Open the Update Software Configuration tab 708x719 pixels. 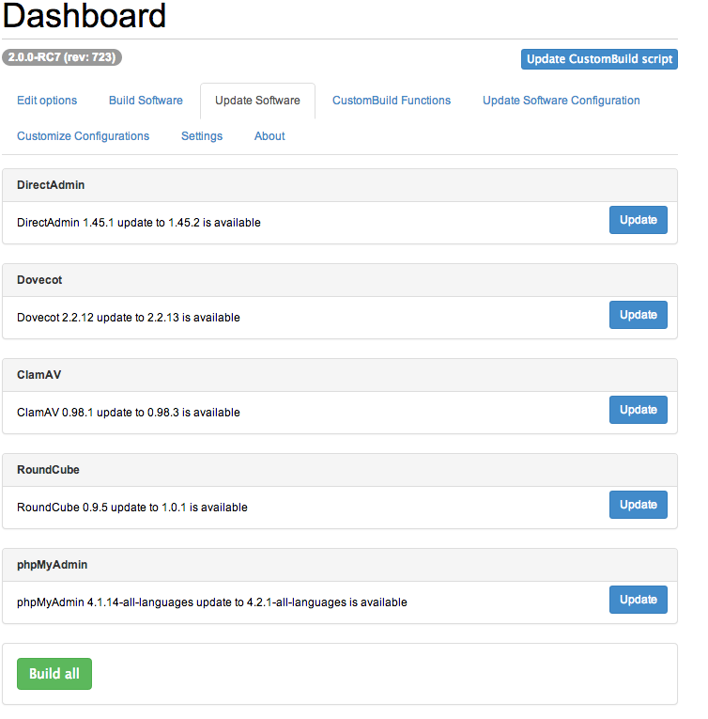562,101
